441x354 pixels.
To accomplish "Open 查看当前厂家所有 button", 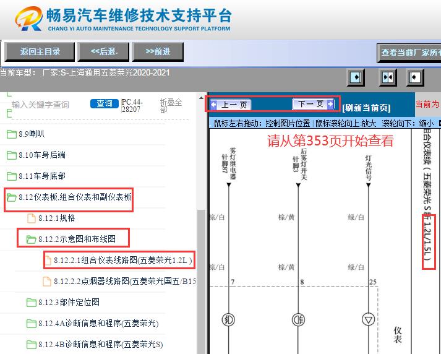I will 409,53.
